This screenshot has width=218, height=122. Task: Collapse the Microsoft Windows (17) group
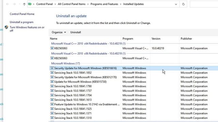pos(65,63)
